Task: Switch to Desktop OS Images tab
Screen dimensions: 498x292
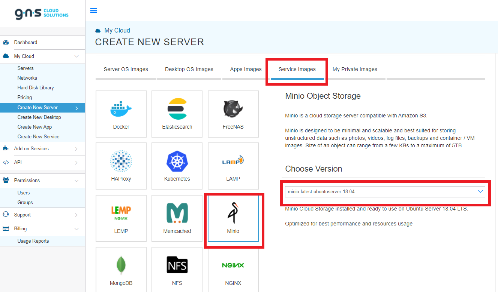Action: click(x=189, y=69)
